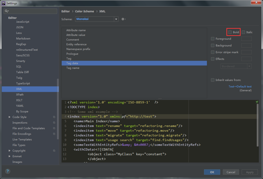The image size is (263, 179).
Task: Open Markdown color settings
Action: 23,38
